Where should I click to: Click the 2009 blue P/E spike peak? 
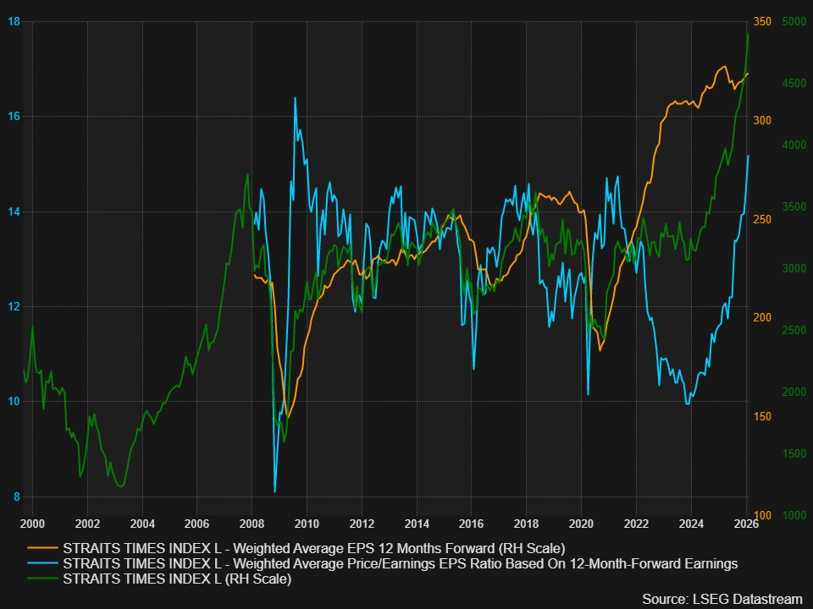294,98
